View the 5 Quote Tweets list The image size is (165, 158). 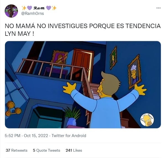point(46,150)
